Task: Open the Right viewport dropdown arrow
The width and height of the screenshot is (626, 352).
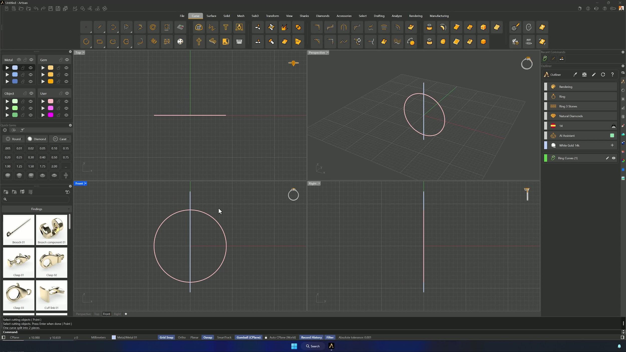Action: [x=319, y=184]
